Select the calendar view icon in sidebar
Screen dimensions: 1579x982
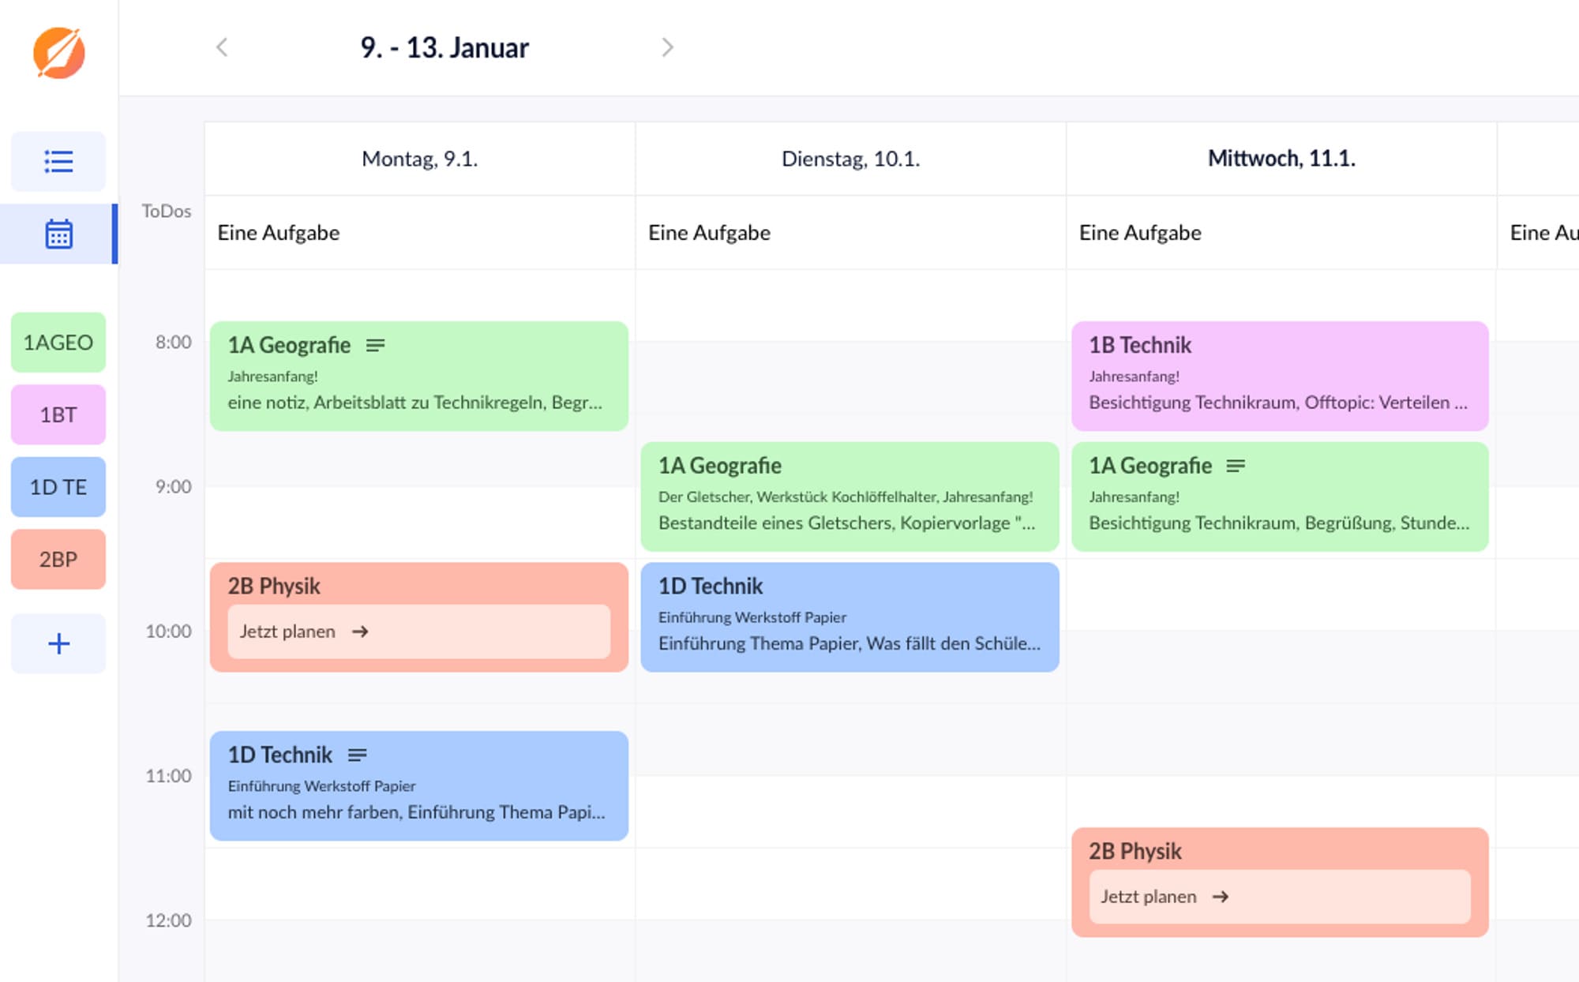pos(58,234)
